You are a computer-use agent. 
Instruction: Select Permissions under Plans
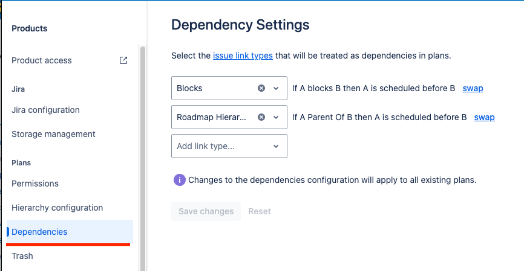coord(34,183)
